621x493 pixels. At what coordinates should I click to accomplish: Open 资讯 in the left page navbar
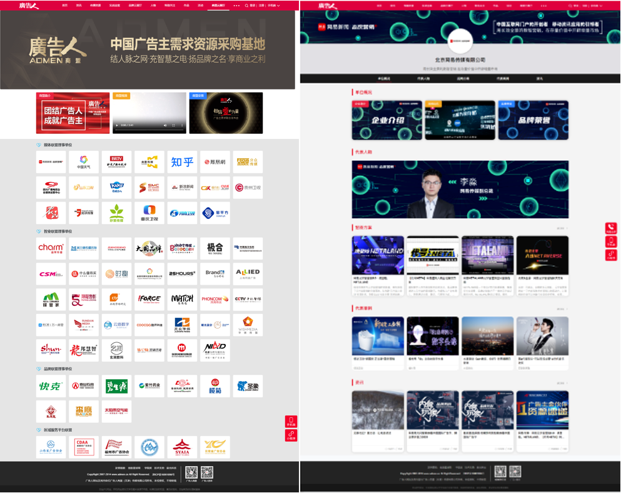pos(79,6)
